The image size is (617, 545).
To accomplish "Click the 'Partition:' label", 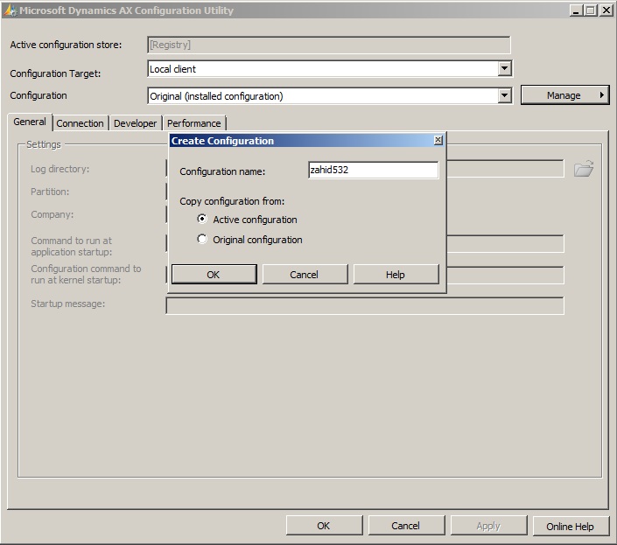I will click(50, 192).
